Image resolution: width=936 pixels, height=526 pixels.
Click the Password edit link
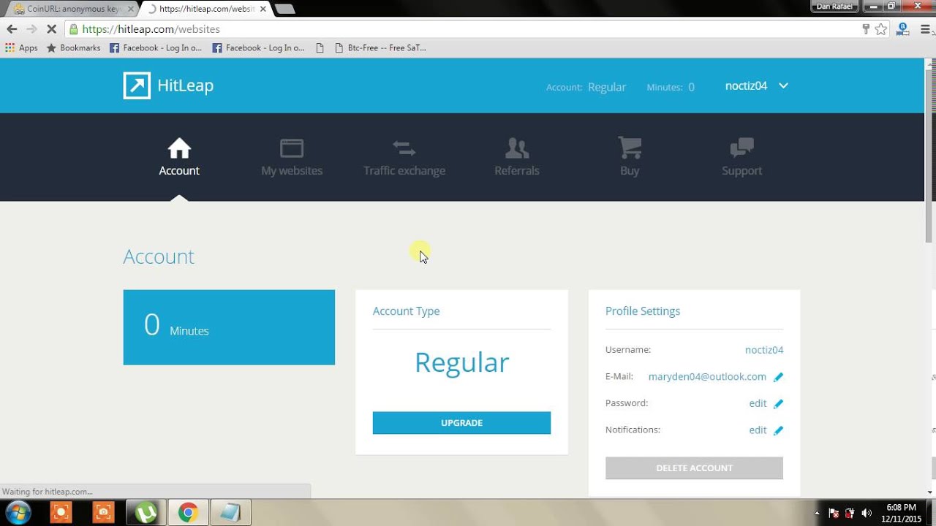point(758,403)
